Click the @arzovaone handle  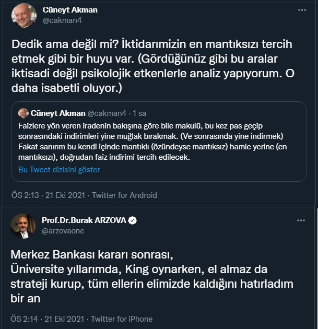pos(63,231)
